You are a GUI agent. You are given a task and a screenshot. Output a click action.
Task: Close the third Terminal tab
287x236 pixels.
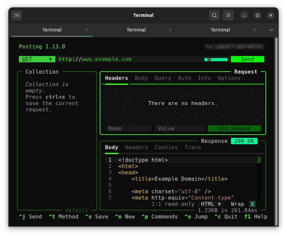[255, 30]
